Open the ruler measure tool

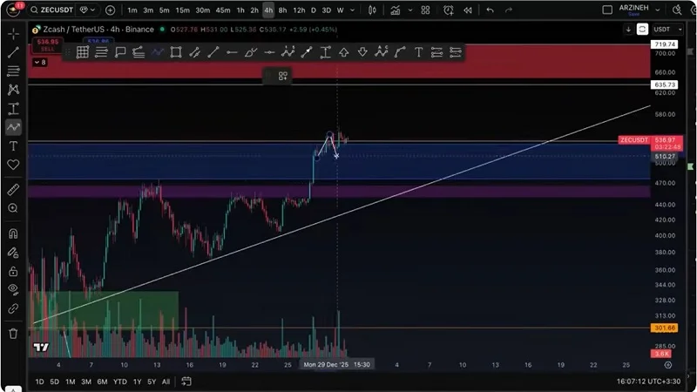pos(13,189)
